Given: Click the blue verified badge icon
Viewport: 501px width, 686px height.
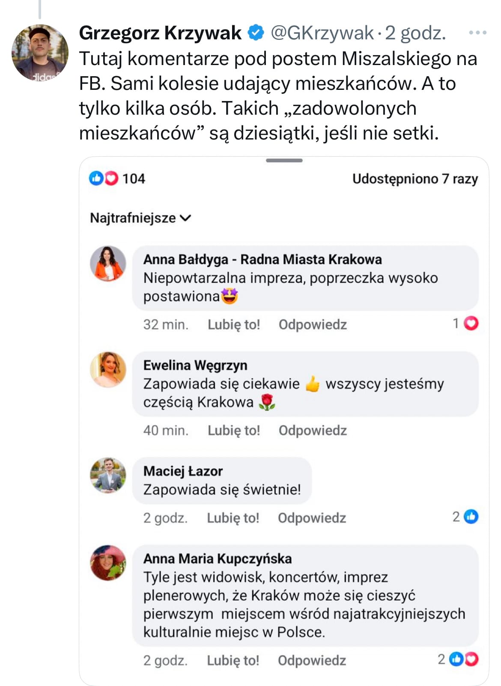Looking at the screenshot, I should (256, 33).
